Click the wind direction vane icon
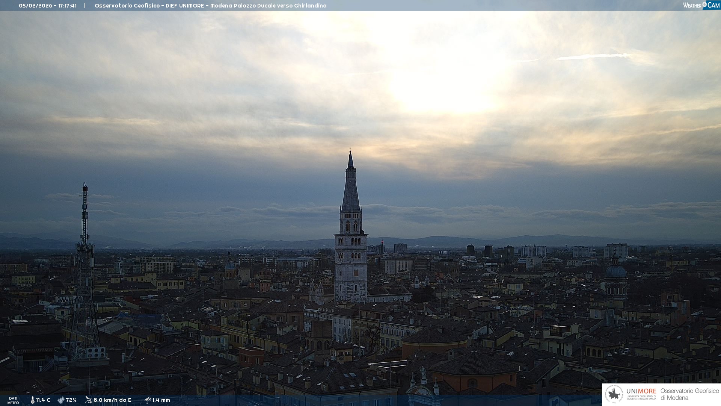This screenshot has width=721, height=406. [88, 400]
